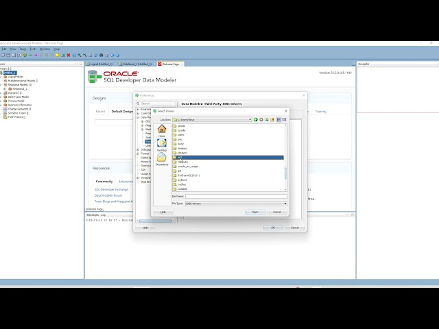The width and height of the screenshot is (439, 329).
Task: Select the .oracle_jre_usage folder
Action: [x=187, y=167]
